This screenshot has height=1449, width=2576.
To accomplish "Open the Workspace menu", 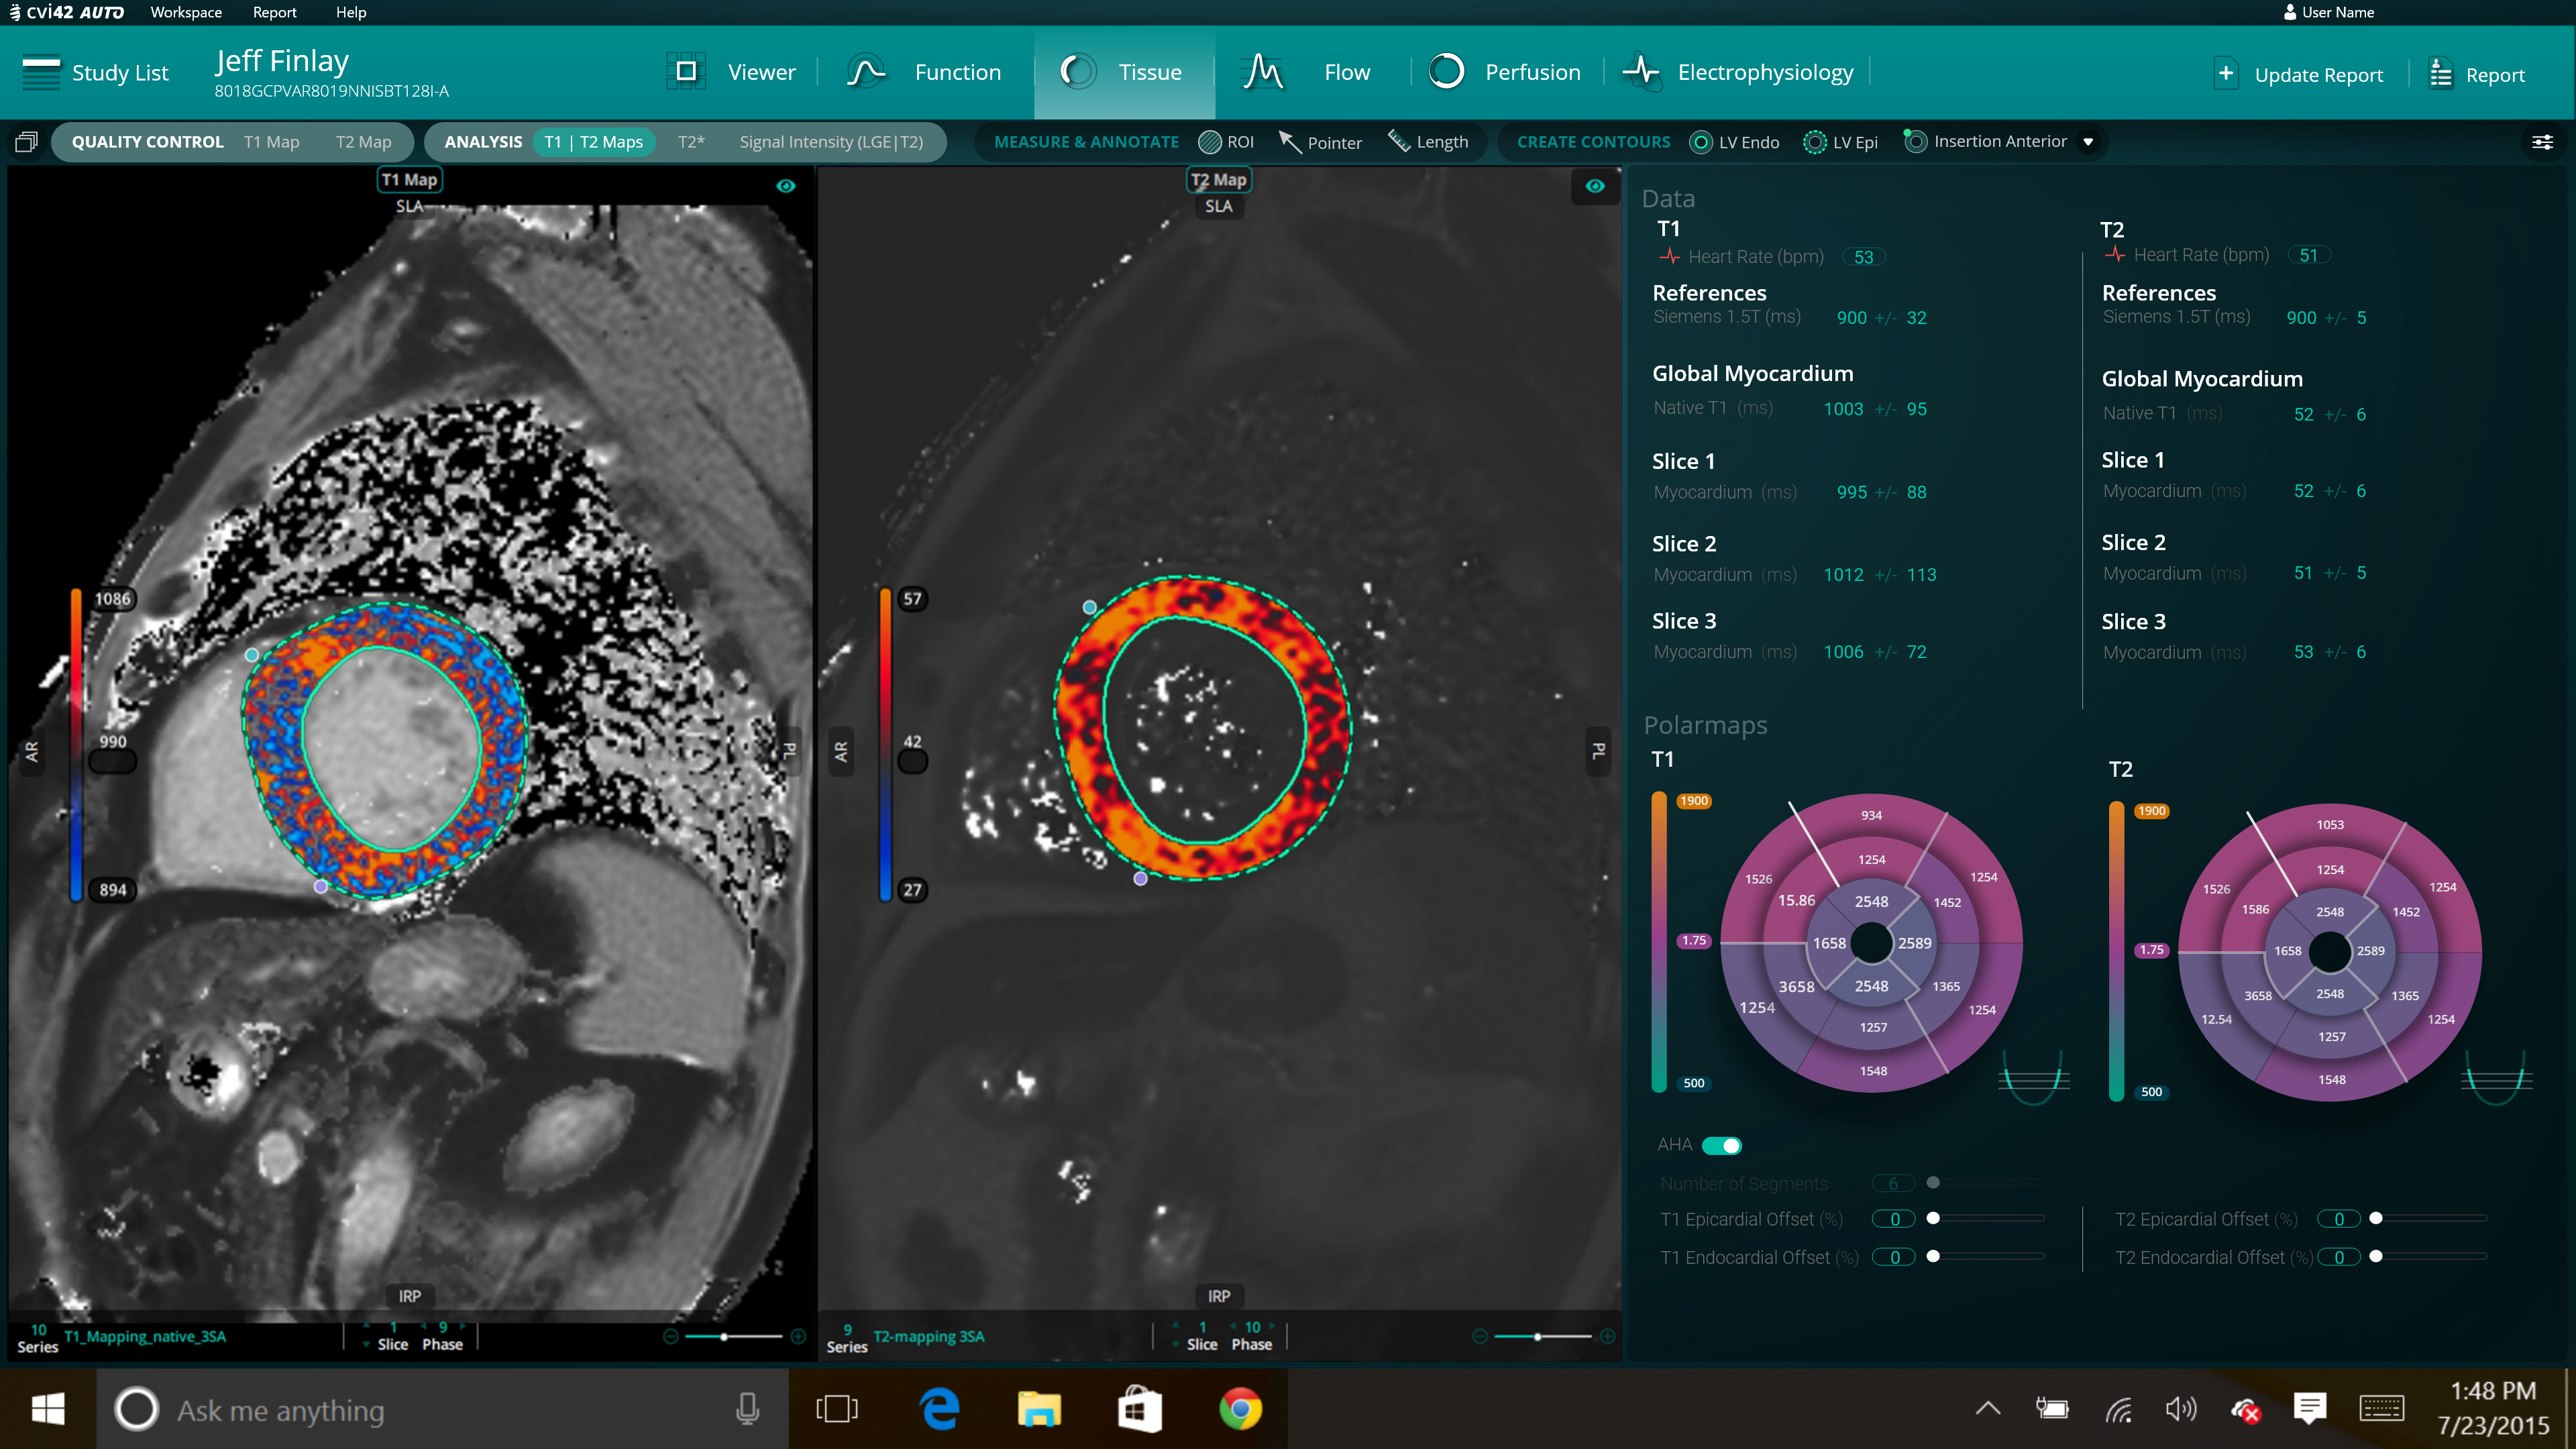I will click(x=186, y=12).
